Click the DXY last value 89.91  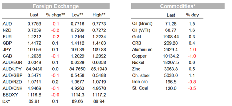point(34,101)
